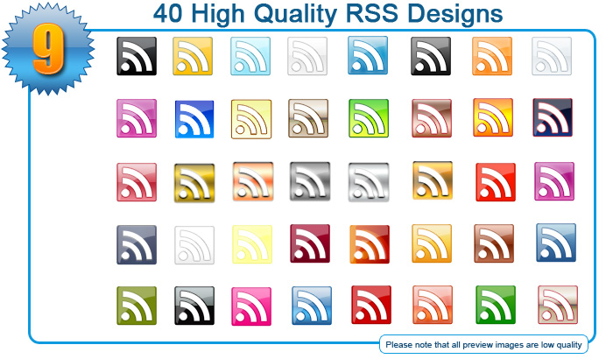The height and width of the screenshot is (359, 613).
Task: Click the royal blue RSS icon
Action: tap(194, 119)
